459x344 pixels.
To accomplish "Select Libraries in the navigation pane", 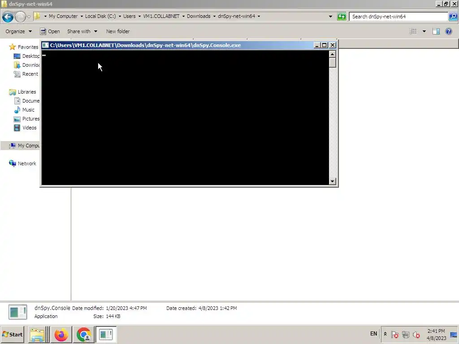I will 22,92.
